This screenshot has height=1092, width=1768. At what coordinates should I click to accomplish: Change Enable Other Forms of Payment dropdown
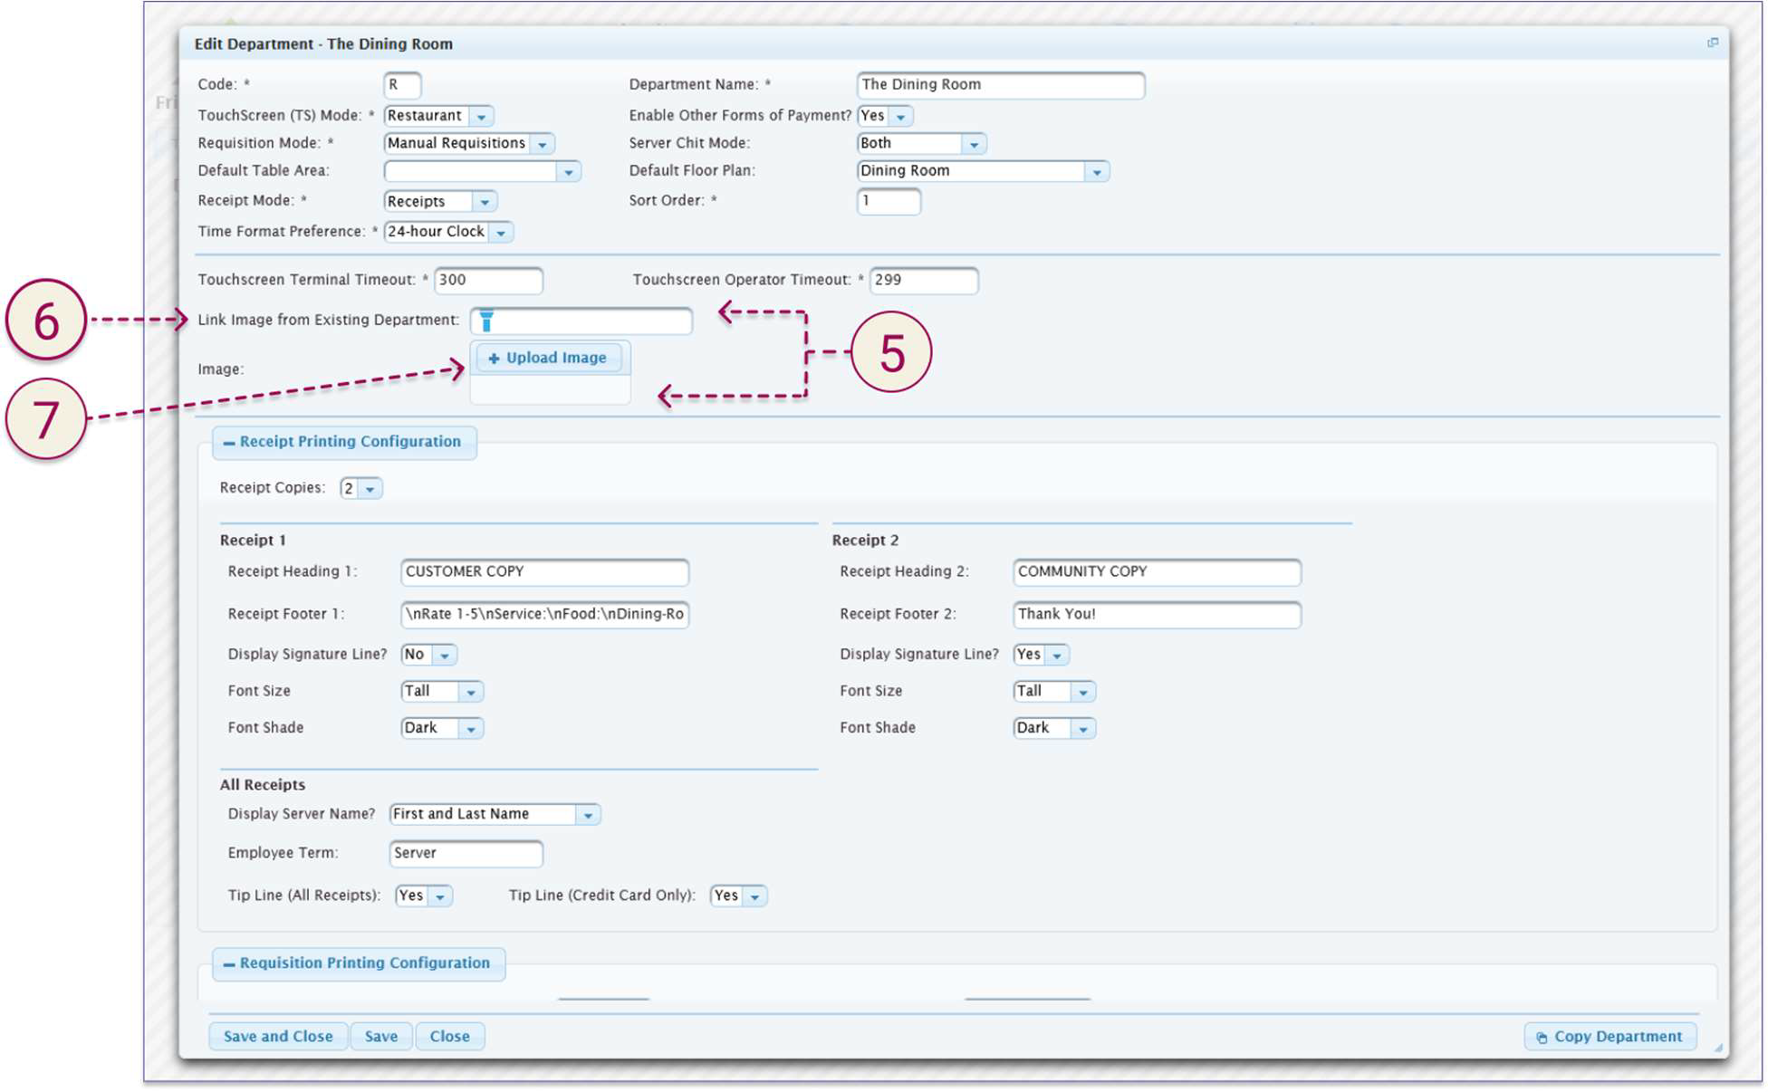(x=900, y=117)
